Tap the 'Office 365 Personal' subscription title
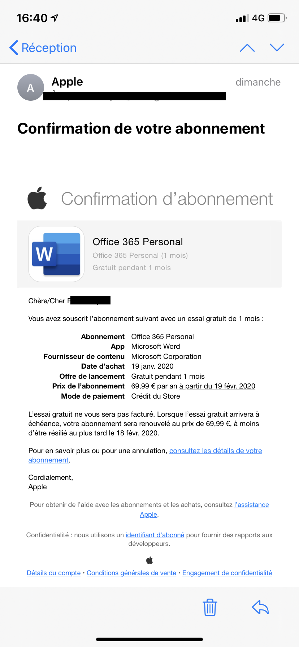299x647 pixels. pos(138,242)
